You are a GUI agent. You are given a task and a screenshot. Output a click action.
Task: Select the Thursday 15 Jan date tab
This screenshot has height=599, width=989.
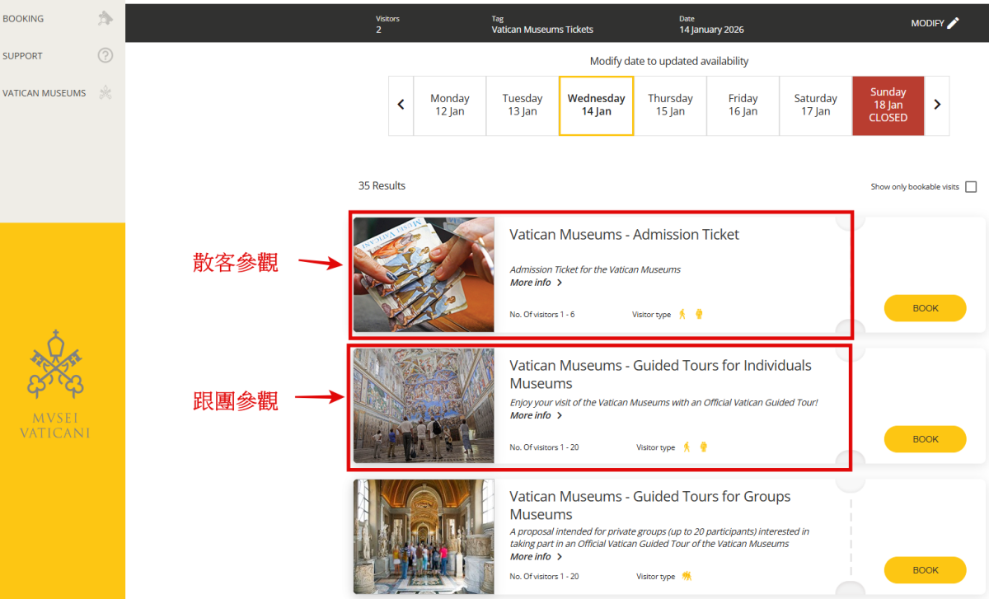coord(670,105)
